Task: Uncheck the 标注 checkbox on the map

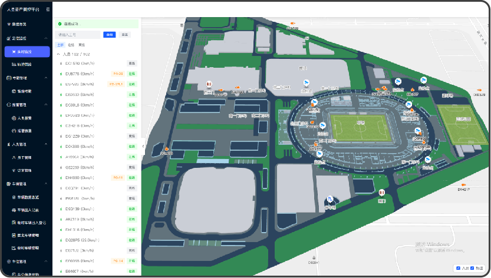Action: click(472, 268)
